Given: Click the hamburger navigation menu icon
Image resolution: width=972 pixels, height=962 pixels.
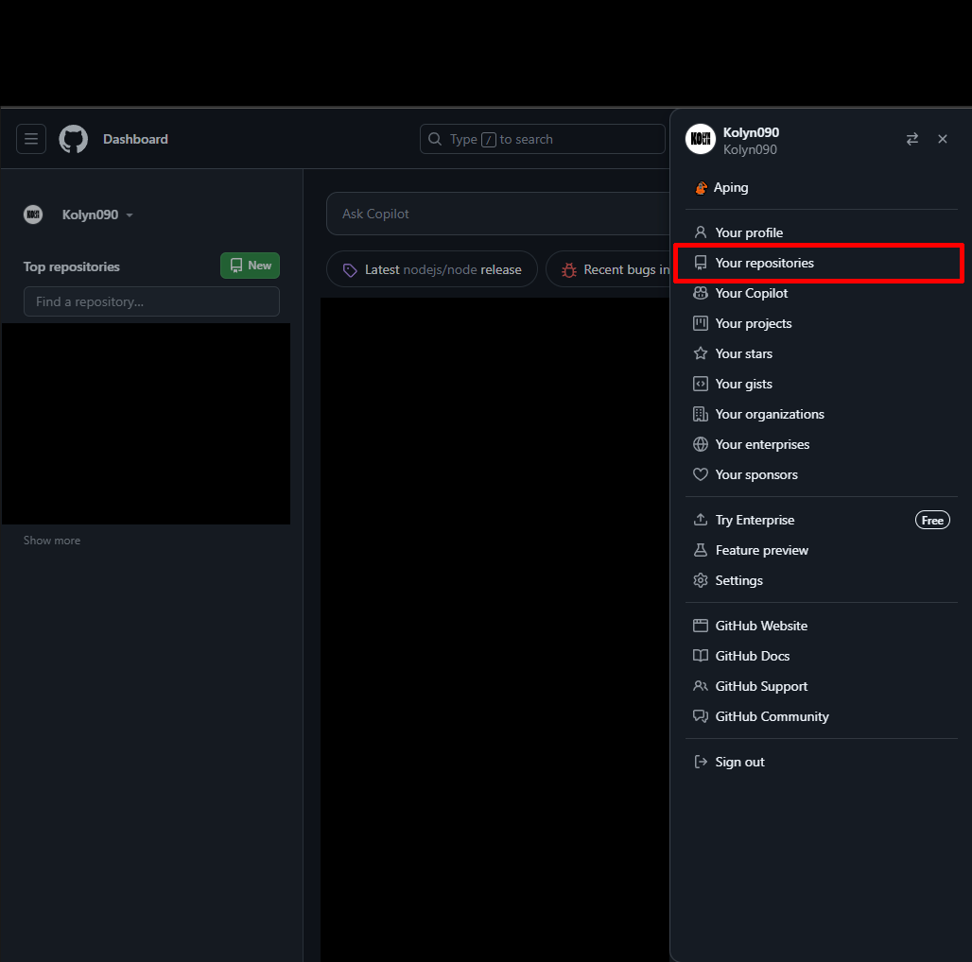Looking at the screenshot, I should point(31,139).
